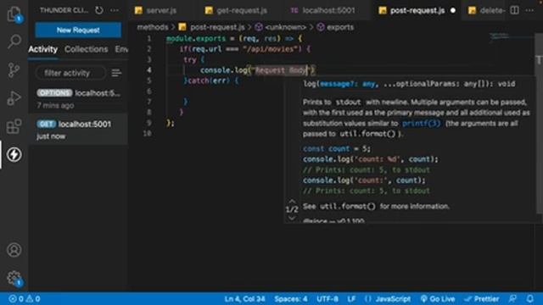
Task: Switch to the Env tab
Action: [121, 49]
